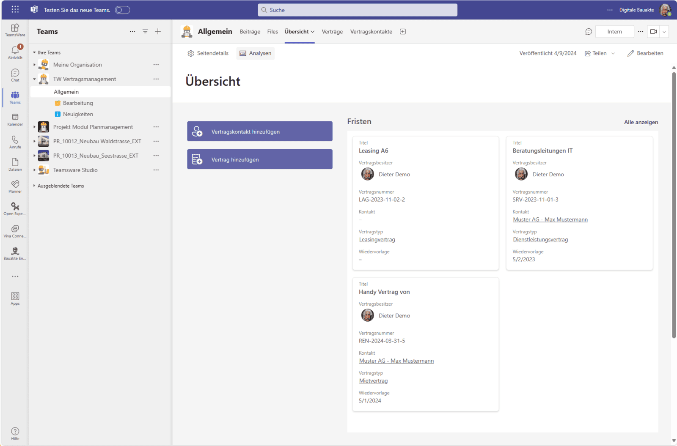
Task: Collapse the TW Vertragsmanagement team
Action: coord(35,79)
